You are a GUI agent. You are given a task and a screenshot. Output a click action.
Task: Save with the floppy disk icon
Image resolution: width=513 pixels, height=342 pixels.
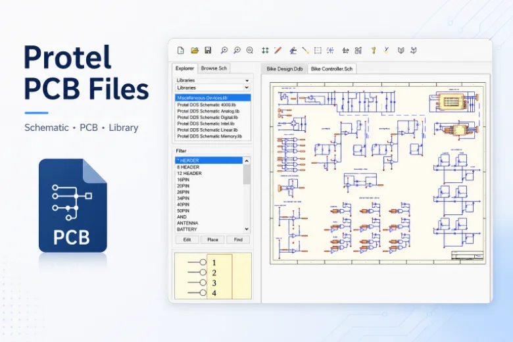click(x=208, y=51)
